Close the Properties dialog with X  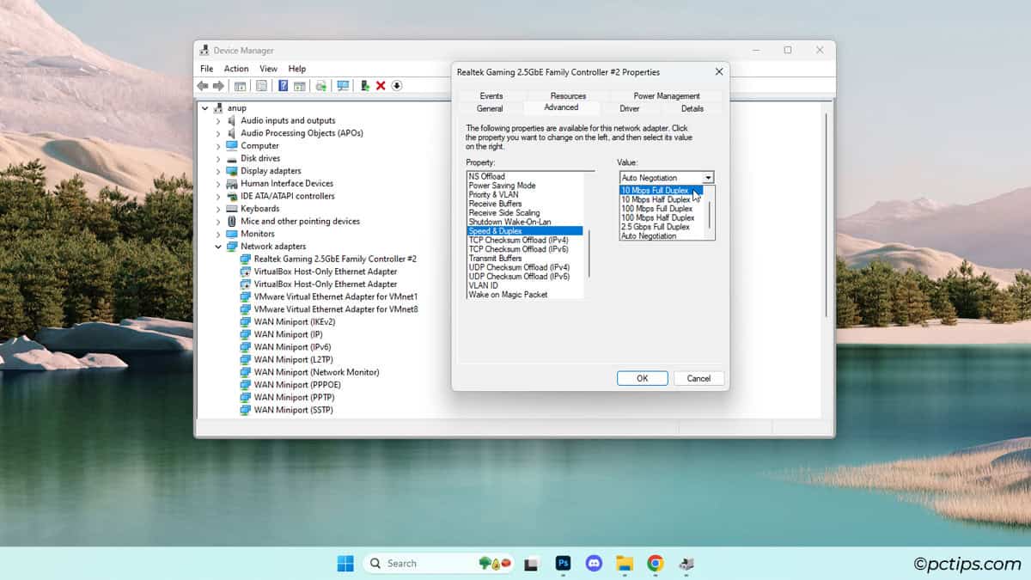pos(719,72)
